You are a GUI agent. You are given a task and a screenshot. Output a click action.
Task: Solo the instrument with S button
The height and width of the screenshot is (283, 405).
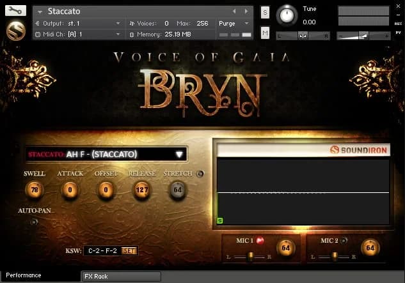tap(265, 12)
